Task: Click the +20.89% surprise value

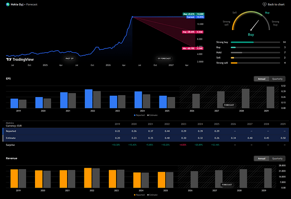Action: click(x=199, y=145)
